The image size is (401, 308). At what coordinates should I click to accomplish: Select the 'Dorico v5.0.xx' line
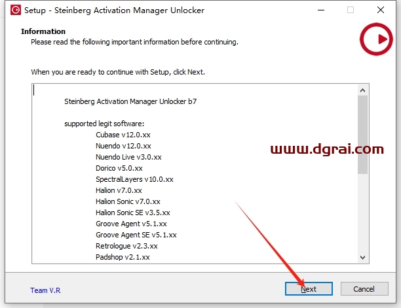click(x=119, y=168)
